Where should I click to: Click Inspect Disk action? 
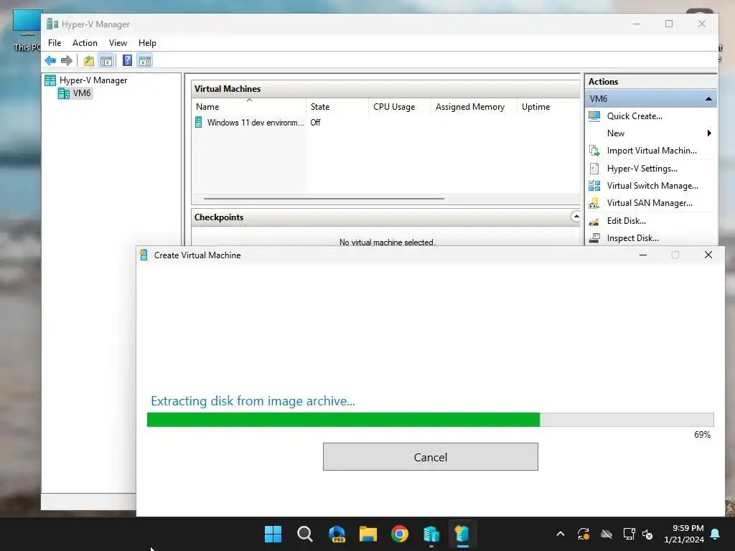[x=632, y=238]
